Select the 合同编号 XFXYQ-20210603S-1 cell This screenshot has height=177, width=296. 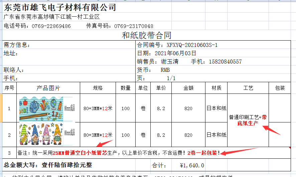[177, 45]
